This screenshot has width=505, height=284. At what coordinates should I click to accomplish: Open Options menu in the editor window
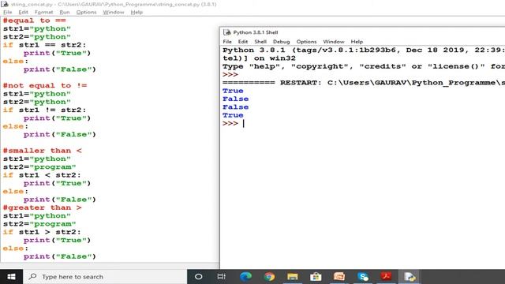(x=86, y=13)
